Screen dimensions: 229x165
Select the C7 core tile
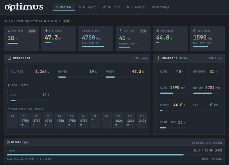click(95, 120)
